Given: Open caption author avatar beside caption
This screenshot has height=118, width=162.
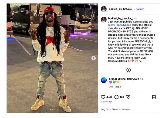Looking at the screenshot, I should [104, 19].
